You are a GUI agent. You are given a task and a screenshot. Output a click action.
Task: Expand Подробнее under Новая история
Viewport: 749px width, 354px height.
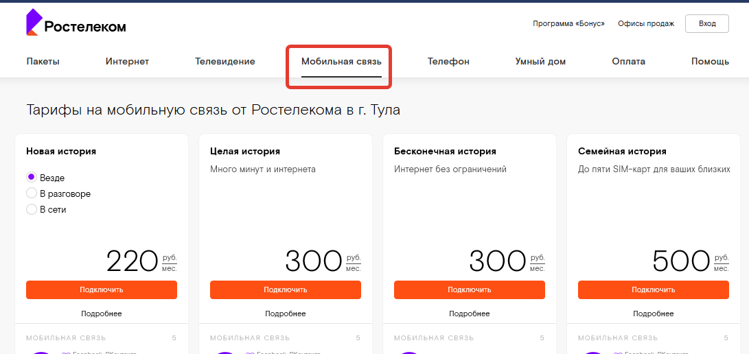click(102, 314)
